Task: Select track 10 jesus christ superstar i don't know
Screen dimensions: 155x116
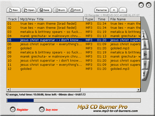Action: pyautogui.click(x=73, y=61)
